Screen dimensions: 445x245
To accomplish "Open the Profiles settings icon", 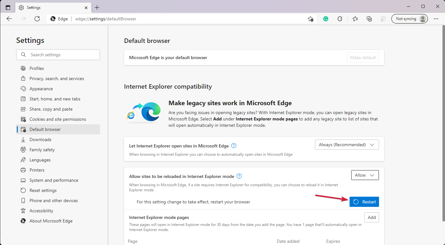I will coord(23,68).
